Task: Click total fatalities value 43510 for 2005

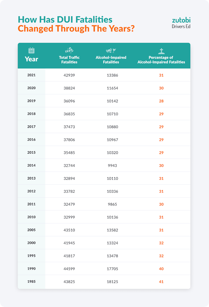Action: pyautogui.click(x=69, y=230)
